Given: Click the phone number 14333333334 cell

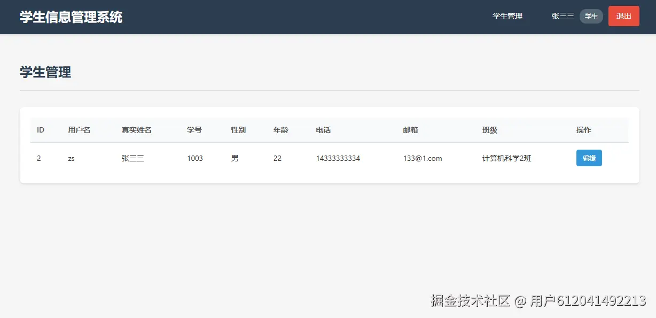Looking at the screenshot, I should 338,158.
